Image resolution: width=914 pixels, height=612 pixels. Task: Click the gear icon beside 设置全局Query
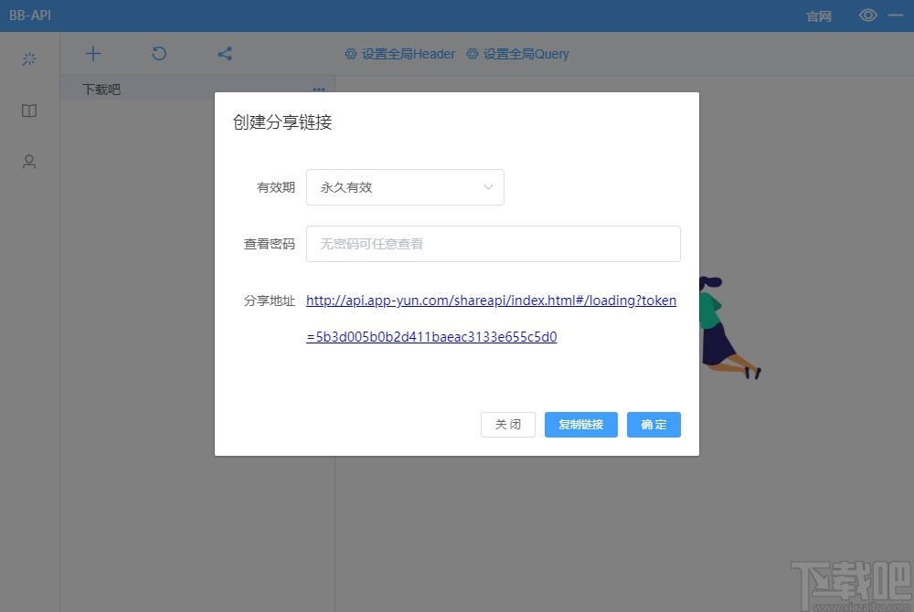click(x=471, y=54)
